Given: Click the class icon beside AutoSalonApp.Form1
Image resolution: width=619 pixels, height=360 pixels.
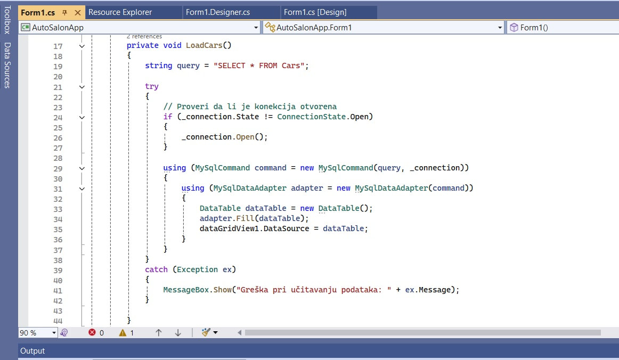Looking at the screenshot, I should coord(270,27).
